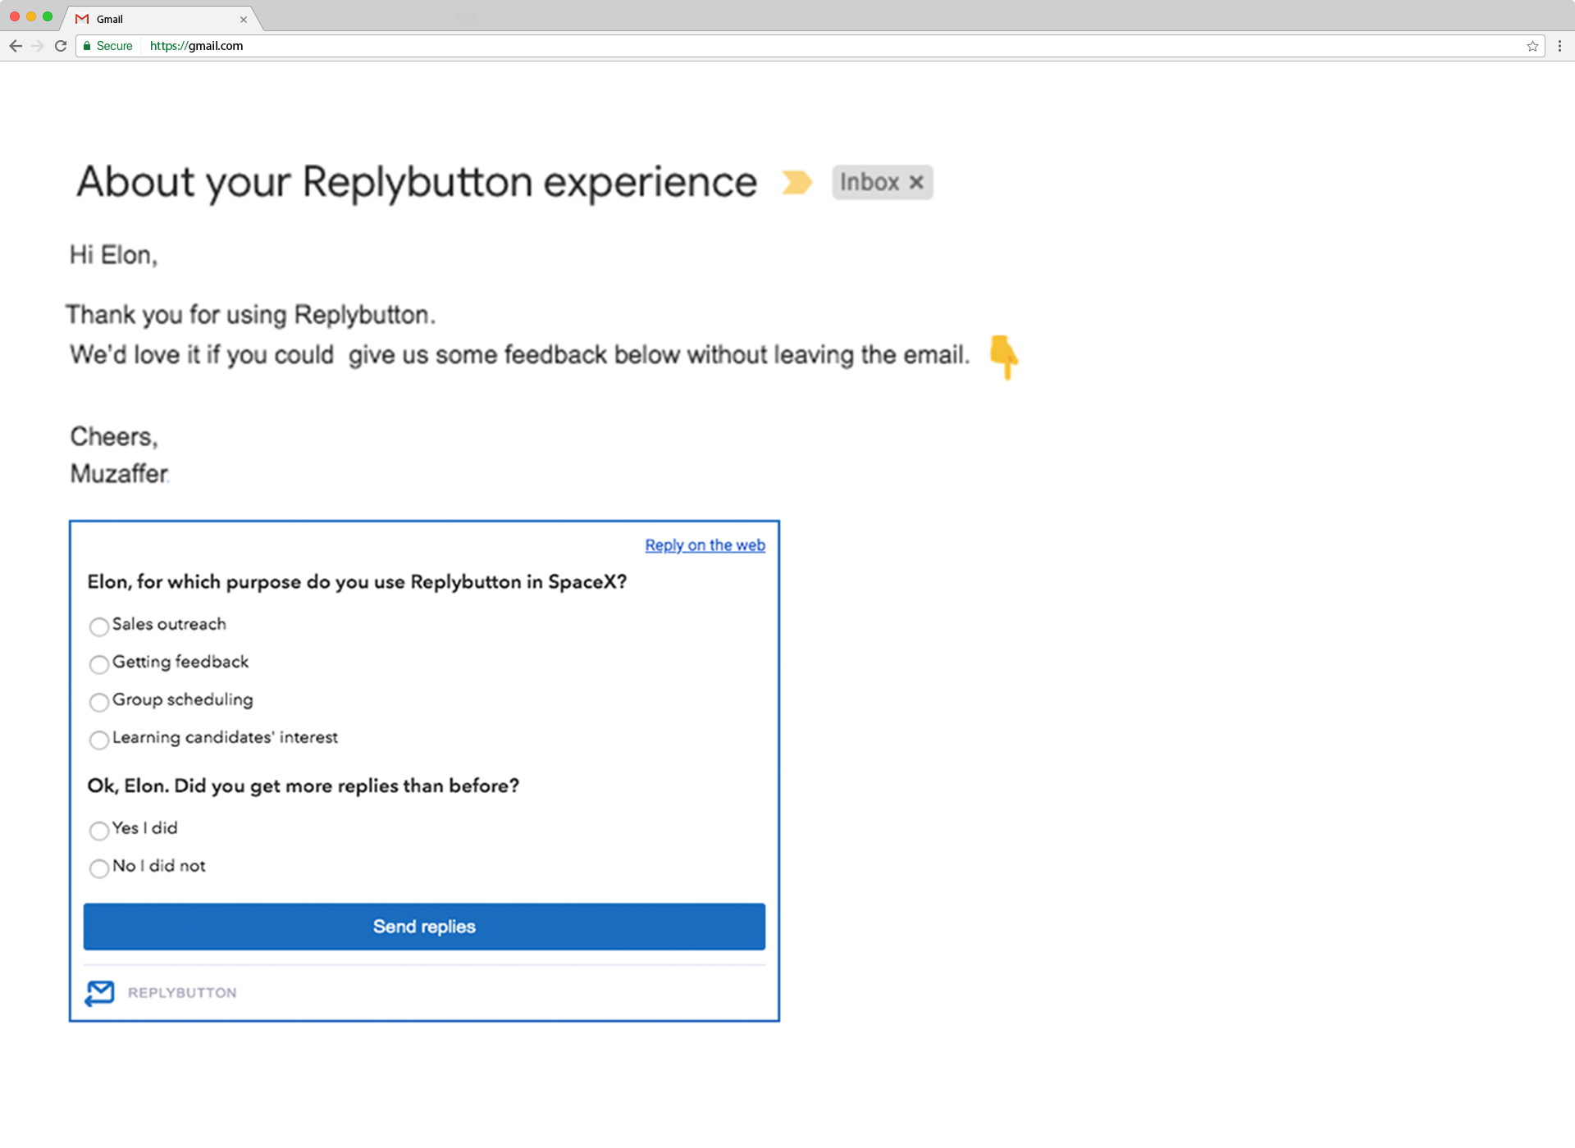The height and width of the screenshot is (1148, 1575).
Task: Choose Getting feedback radio button
Action: pos(99,664)
